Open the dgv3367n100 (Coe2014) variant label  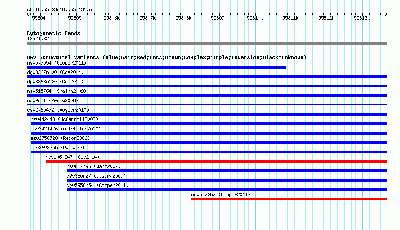(x=55, y=72)
